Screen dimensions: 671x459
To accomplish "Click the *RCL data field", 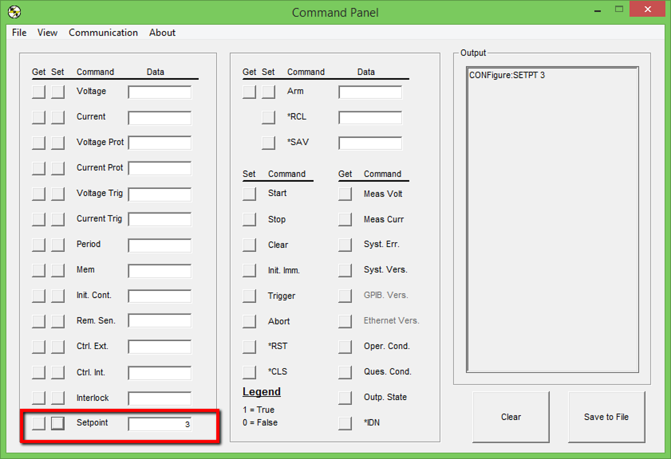I will click(370, 118).
